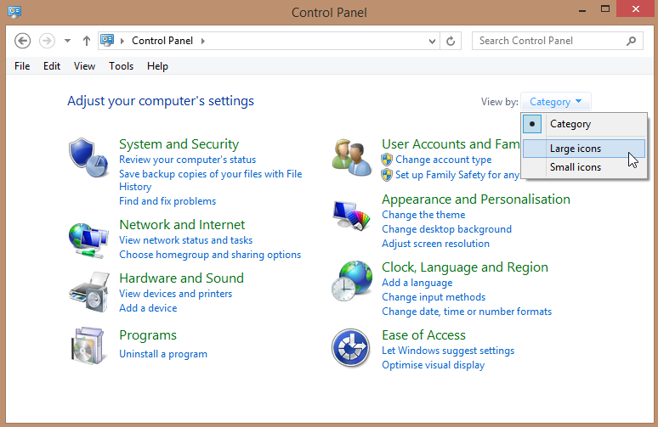Image resolution: width=658 pixels, height=427 pixels.
Task: Click Change the theme
Action: coord(423,215)
